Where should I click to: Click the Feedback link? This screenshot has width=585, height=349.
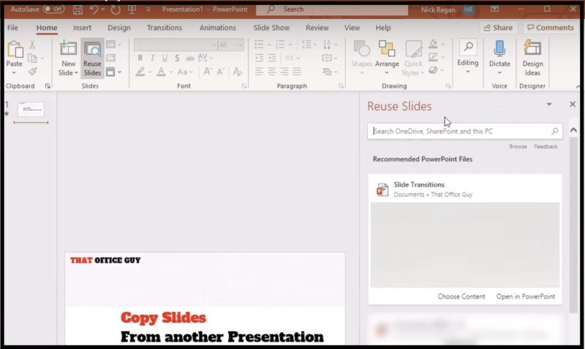(x=546, y=146)
